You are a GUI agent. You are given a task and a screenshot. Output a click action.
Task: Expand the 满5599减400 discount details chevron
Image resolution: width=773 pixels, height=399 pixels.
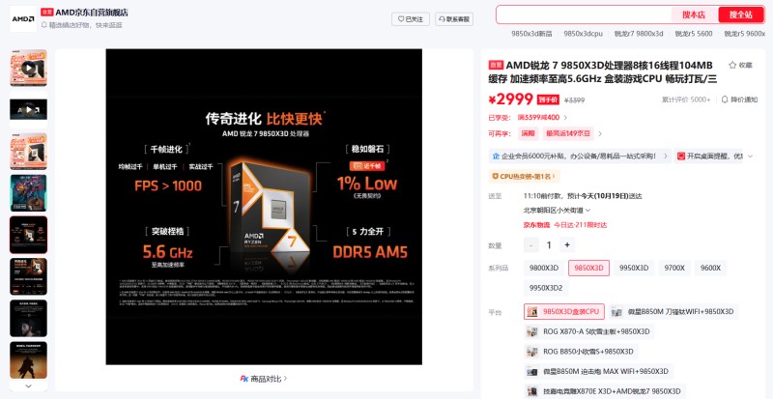coord(565,118)
